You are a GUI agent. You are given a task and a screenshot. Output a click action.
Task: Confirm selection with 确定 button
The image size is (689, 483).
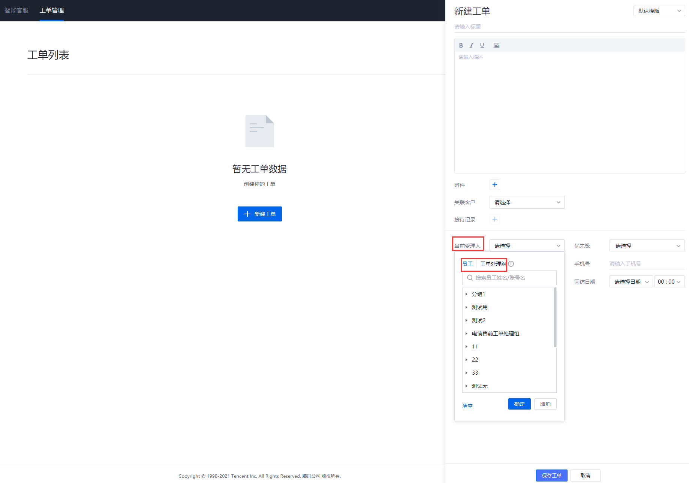(x=519, y=404)
